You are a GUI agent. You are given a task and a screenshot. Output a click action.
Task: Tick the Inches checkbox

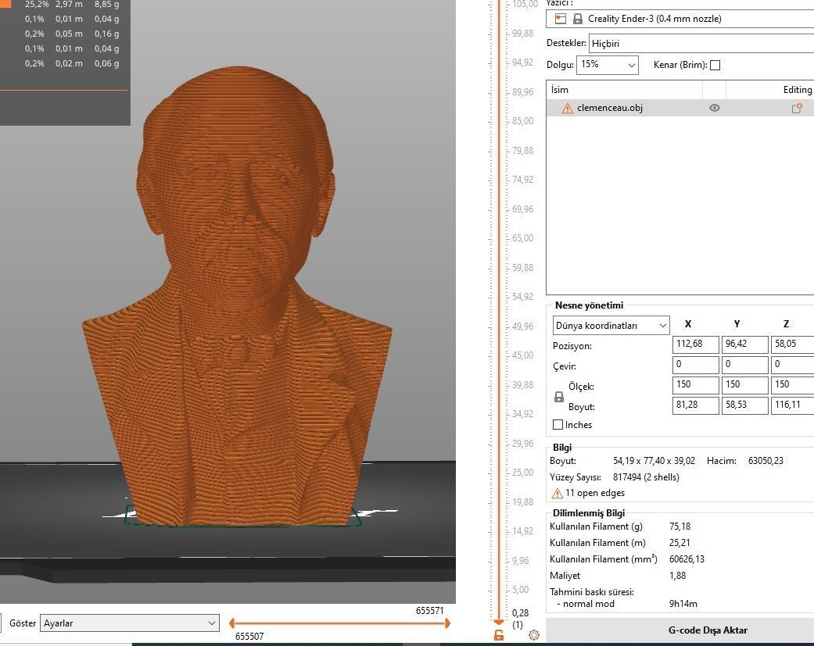pyautogui.click(x=558, y=425)
